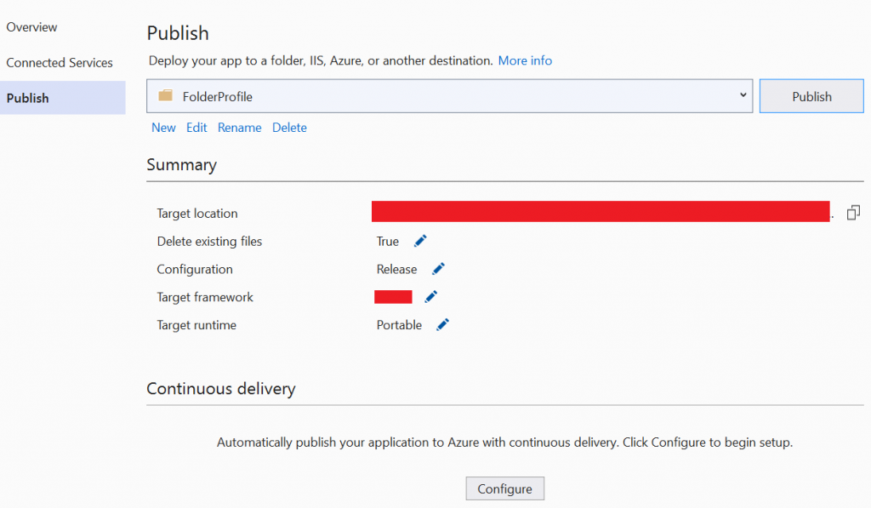Open the Connected Services page

60,62
